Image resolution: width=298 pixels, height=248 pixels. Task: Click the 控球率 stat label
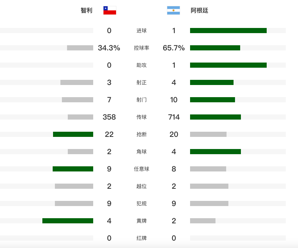141,48
